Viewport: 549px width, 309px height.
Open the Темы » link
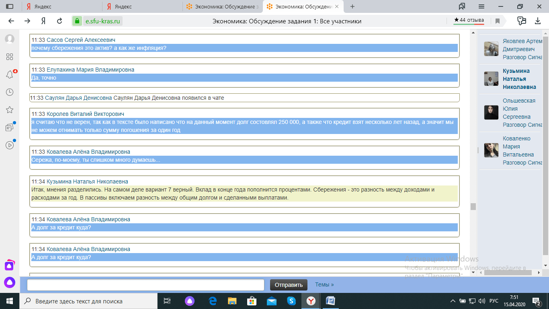pos(324,284)
